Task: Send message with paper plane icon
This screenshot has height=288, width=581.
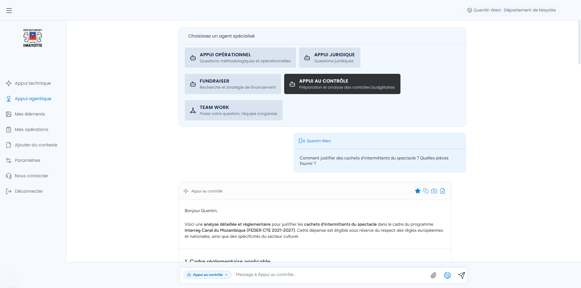Action: (461, 275)
